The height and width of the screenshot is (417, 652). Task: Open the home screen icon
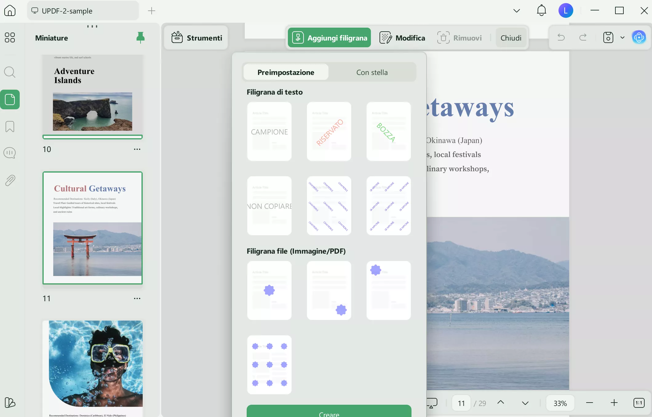[10, 11]
